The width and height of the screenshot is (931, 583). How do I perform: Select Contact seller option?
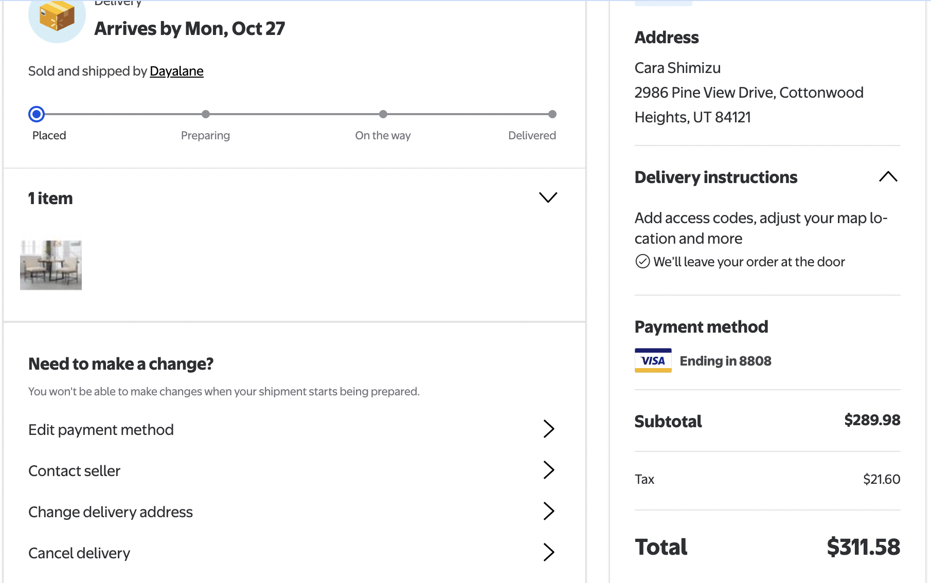(x=74, y=471)
